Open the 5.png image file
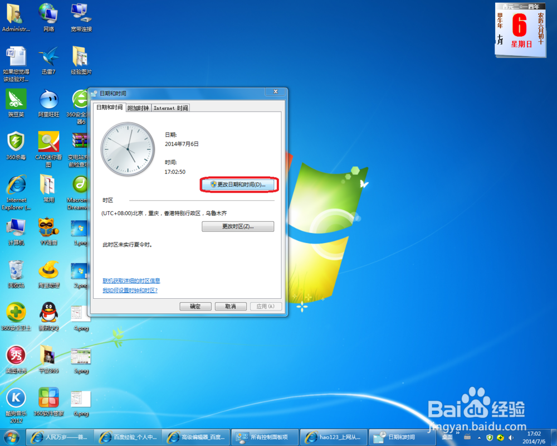 81,361
